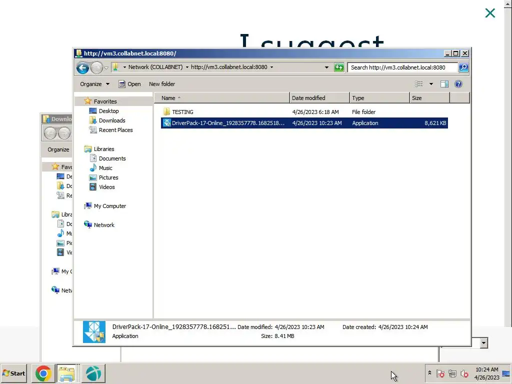The width and height of the screenshot is (512, 384).
Task: Click the Favorites star icon
Action: click(x=87, y=101)
